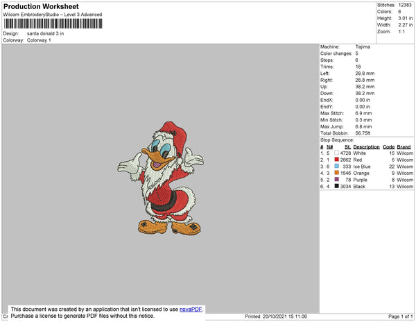416x322 pixels.
Task: Click the 'St.' column header
Action: [x=348, y=147]
